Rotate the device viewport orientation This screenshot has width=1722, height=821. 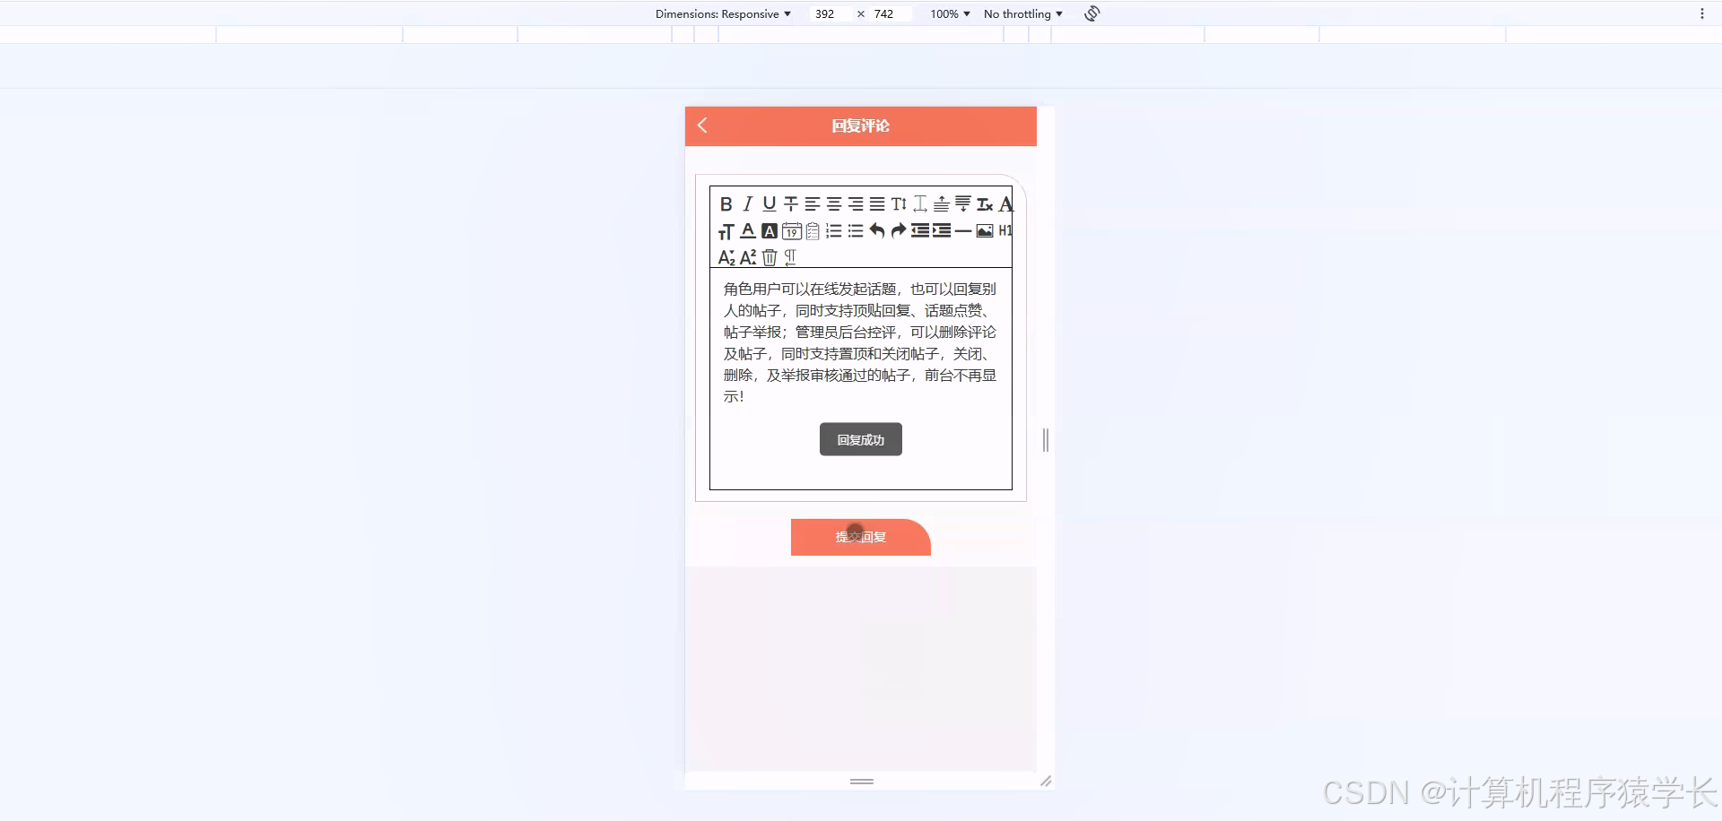click(1091, 13)
